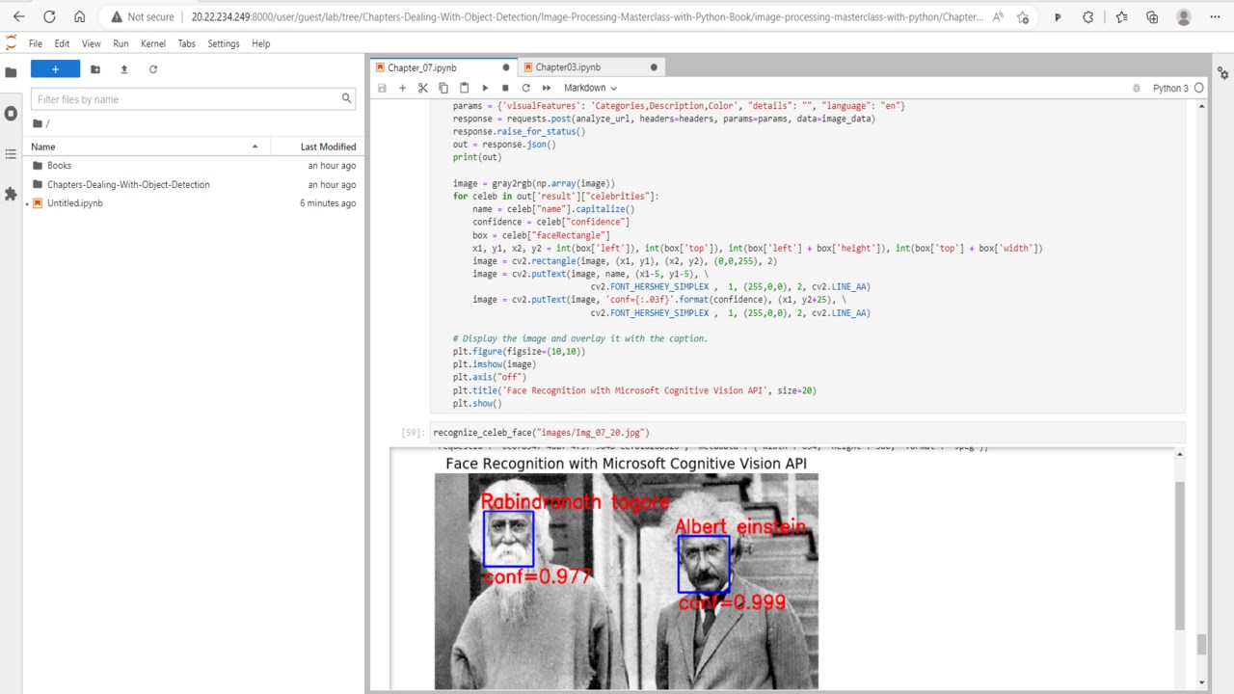Open Read aloud in address bar

(998, 16)
